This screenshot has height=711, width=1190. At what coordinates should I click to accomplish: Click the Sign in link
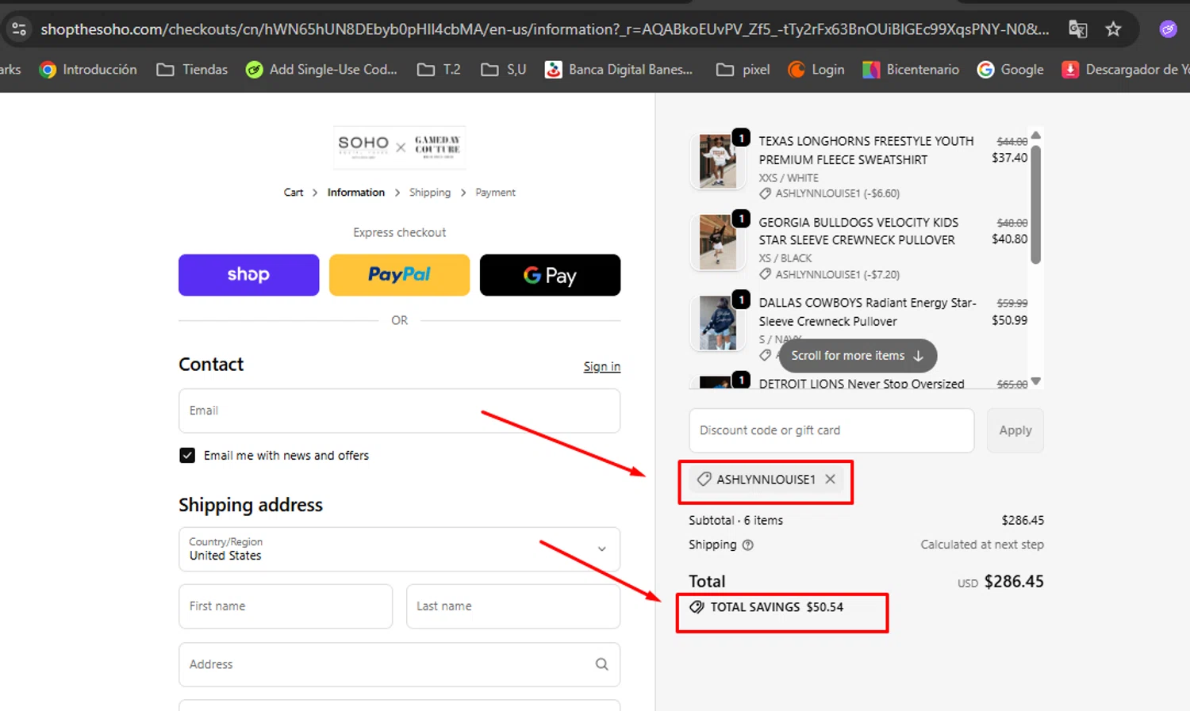pyautogui.click(x=601, y=366)
